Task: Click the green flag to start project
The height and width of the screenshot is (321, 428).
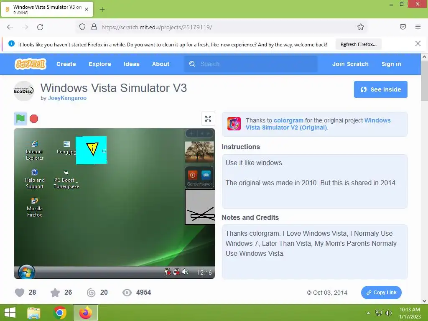Action: point(20,118)
